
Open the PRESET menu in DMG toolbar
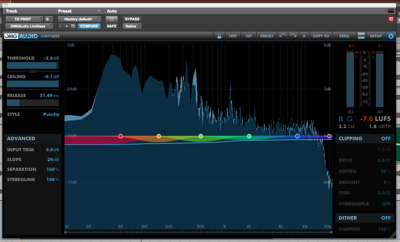point(267,36)
